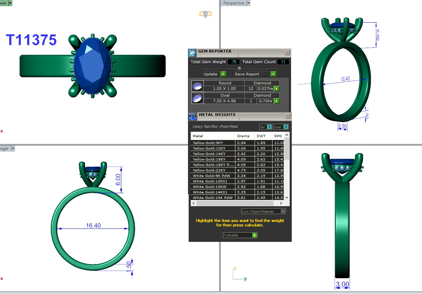Collapse Gem Reporter using the divider arrow

tap(240, 68)
